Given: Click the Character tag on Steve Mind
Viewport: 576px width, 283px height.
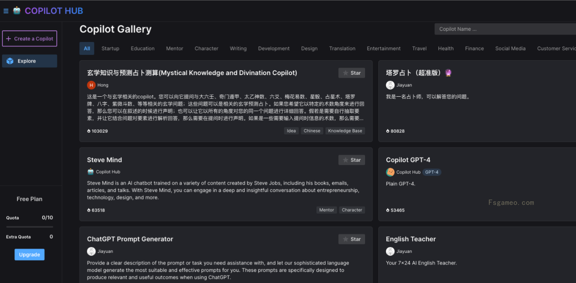Looking at the screenshot, I should [x=352, y=210].
